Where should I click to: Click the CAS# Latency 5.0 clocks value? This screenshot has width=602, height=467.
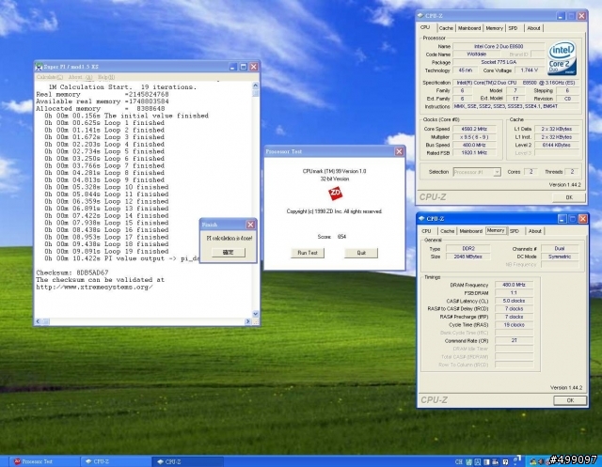(x=515, y=301)
